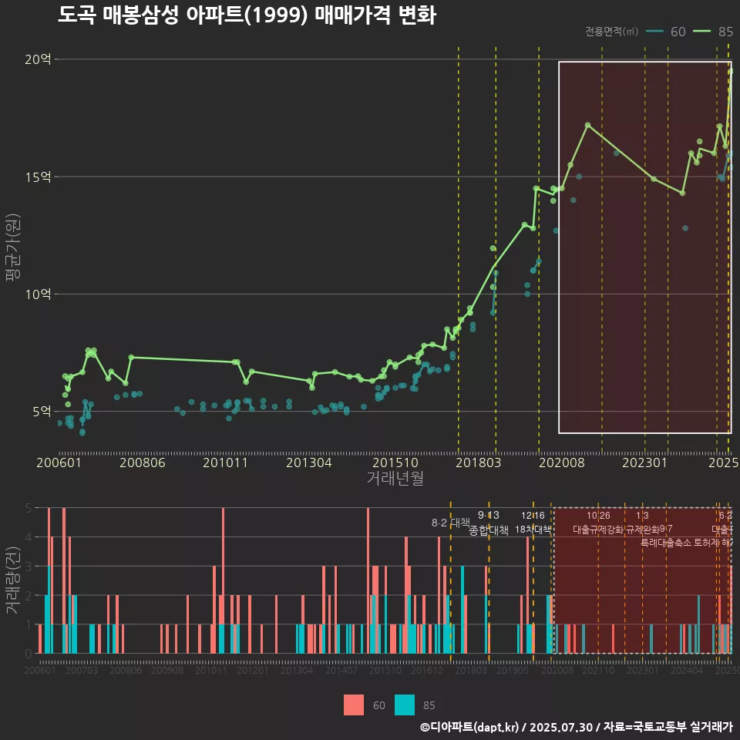Click the chart title 도곡 매봉삼성 아파트(1999) 매매가격 변화
Viewport: 740px width, 740px height.
coord(247,15)
